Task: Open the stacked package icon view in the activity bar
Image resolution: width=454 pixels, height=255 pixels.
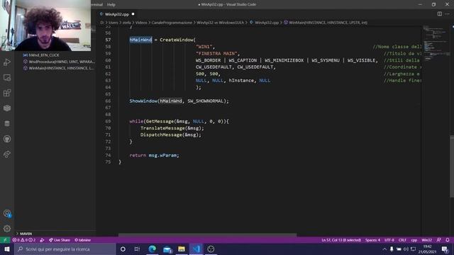Action: [7, 108]
